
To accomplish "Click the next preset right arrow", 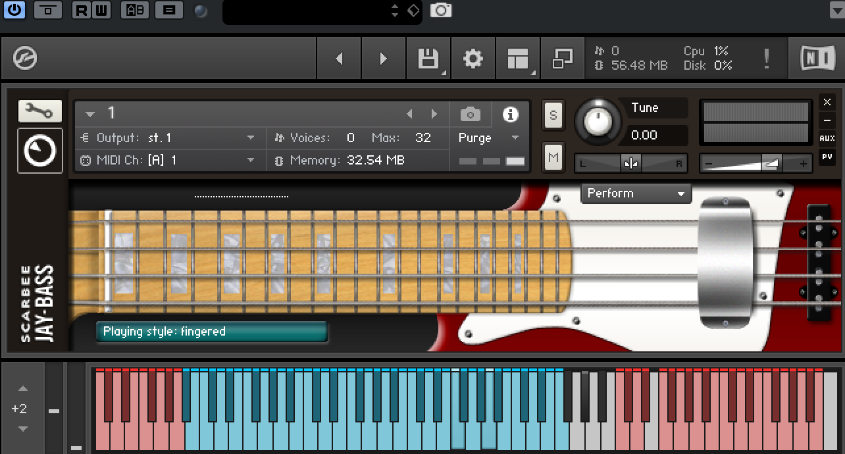I will (x=383, y=59).
